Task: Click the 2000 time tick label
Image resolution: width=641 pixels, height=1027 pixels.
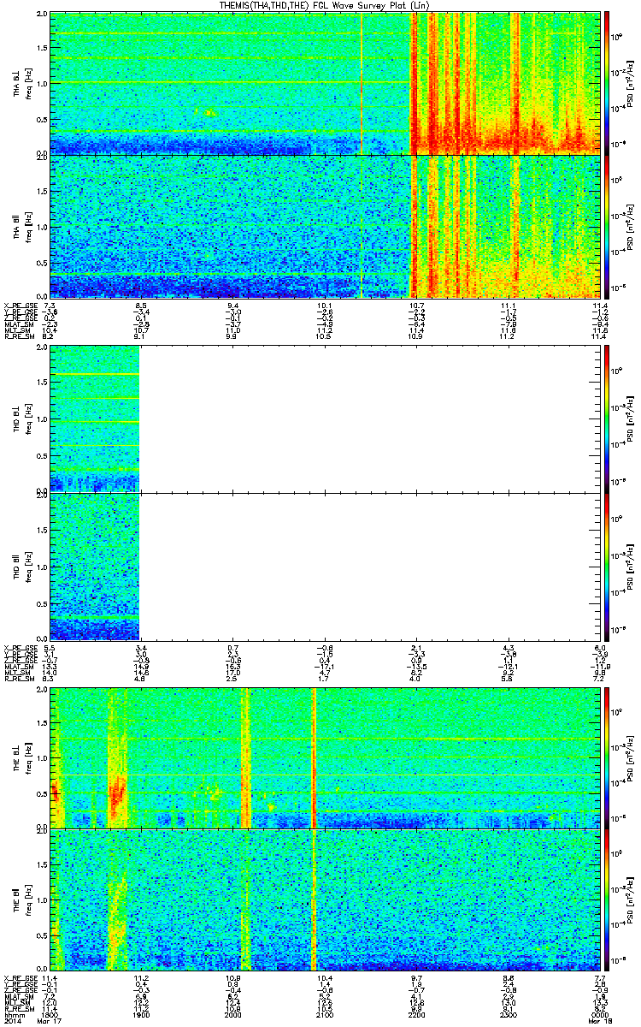Action: click(233, 1014)
